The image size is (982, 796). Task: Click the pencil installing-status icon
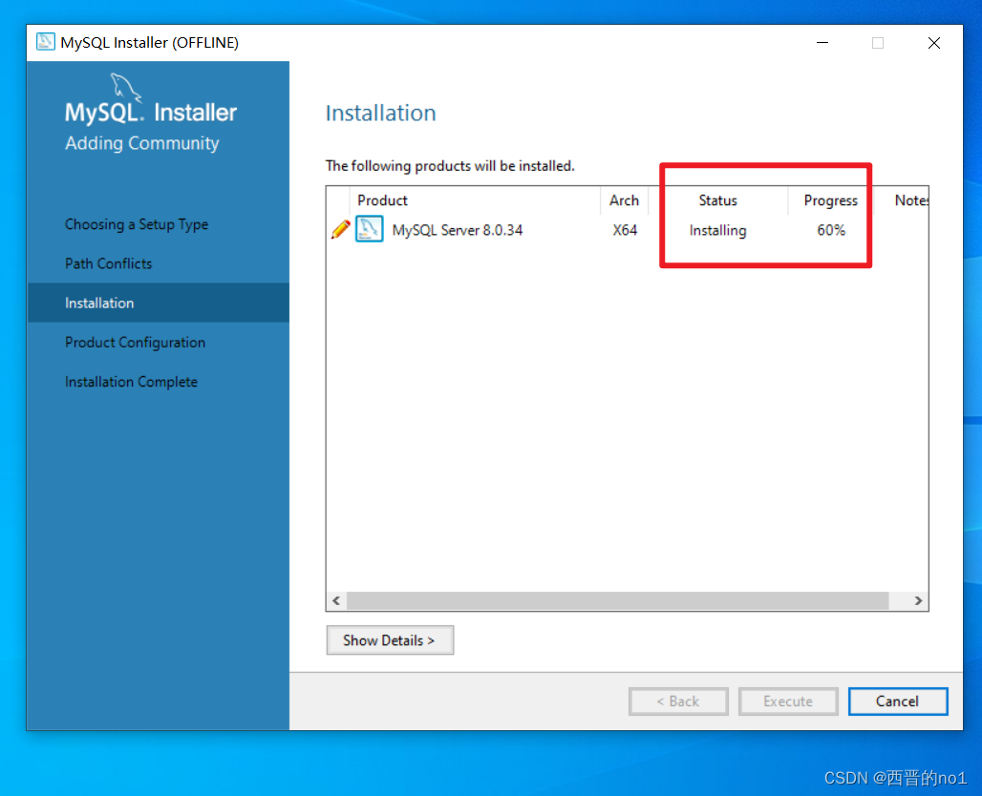(340, 230)
